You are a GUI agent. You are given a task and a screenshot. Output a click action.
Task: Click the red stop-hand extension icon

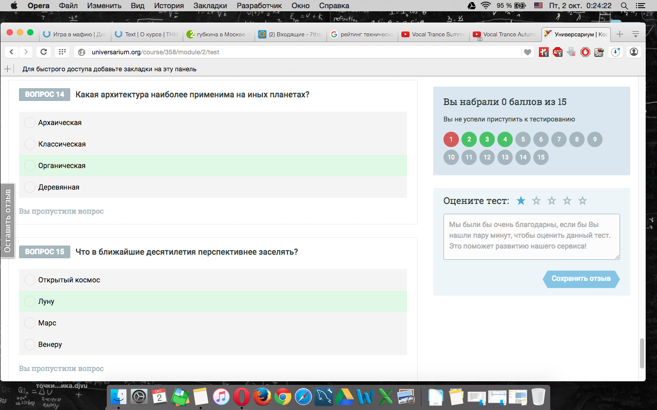[585, 52]
